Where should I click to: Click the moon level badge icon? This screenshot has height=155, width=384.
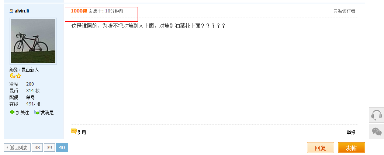point(13,76)
